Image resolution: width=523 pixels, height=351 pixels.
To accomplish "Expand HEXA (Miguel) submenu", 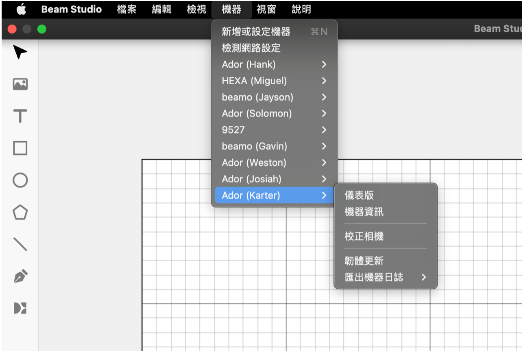I will 275,81.
